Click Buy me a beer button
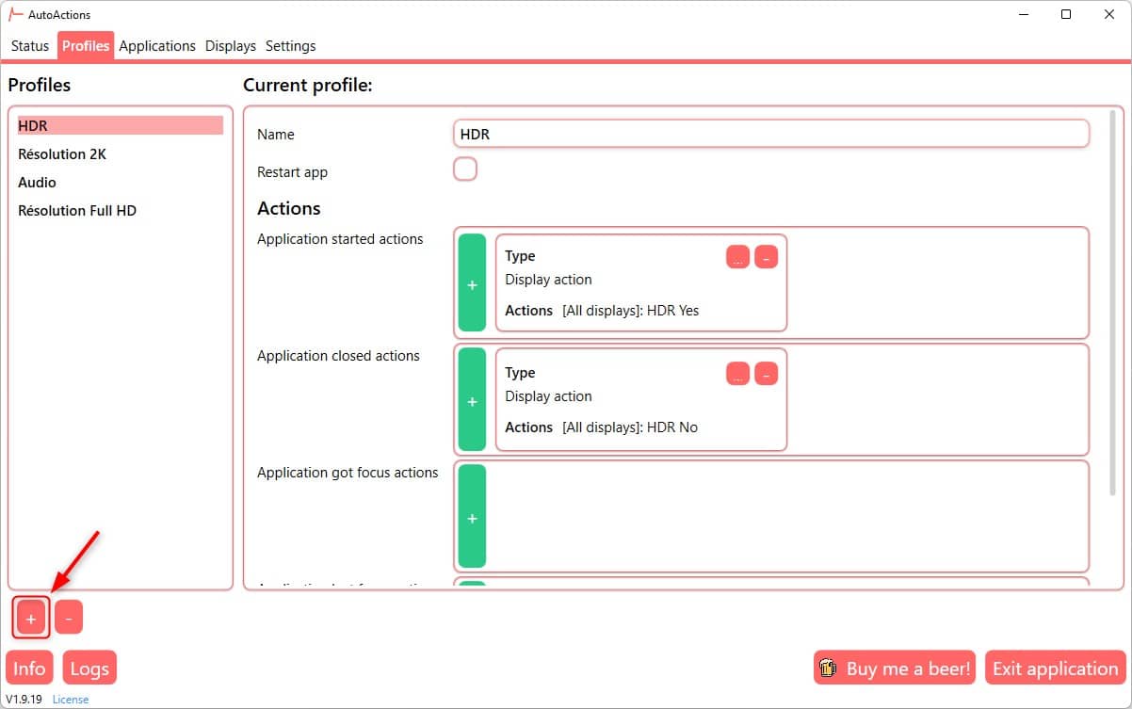Image resolution: width=1132 pixels, height=709 pixels. [x=895, y=669]
